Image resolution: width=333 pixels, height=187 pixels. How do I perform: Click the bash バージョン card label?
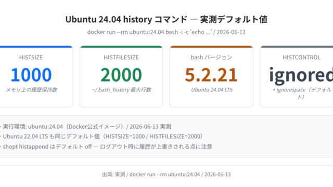pos(211,57)
